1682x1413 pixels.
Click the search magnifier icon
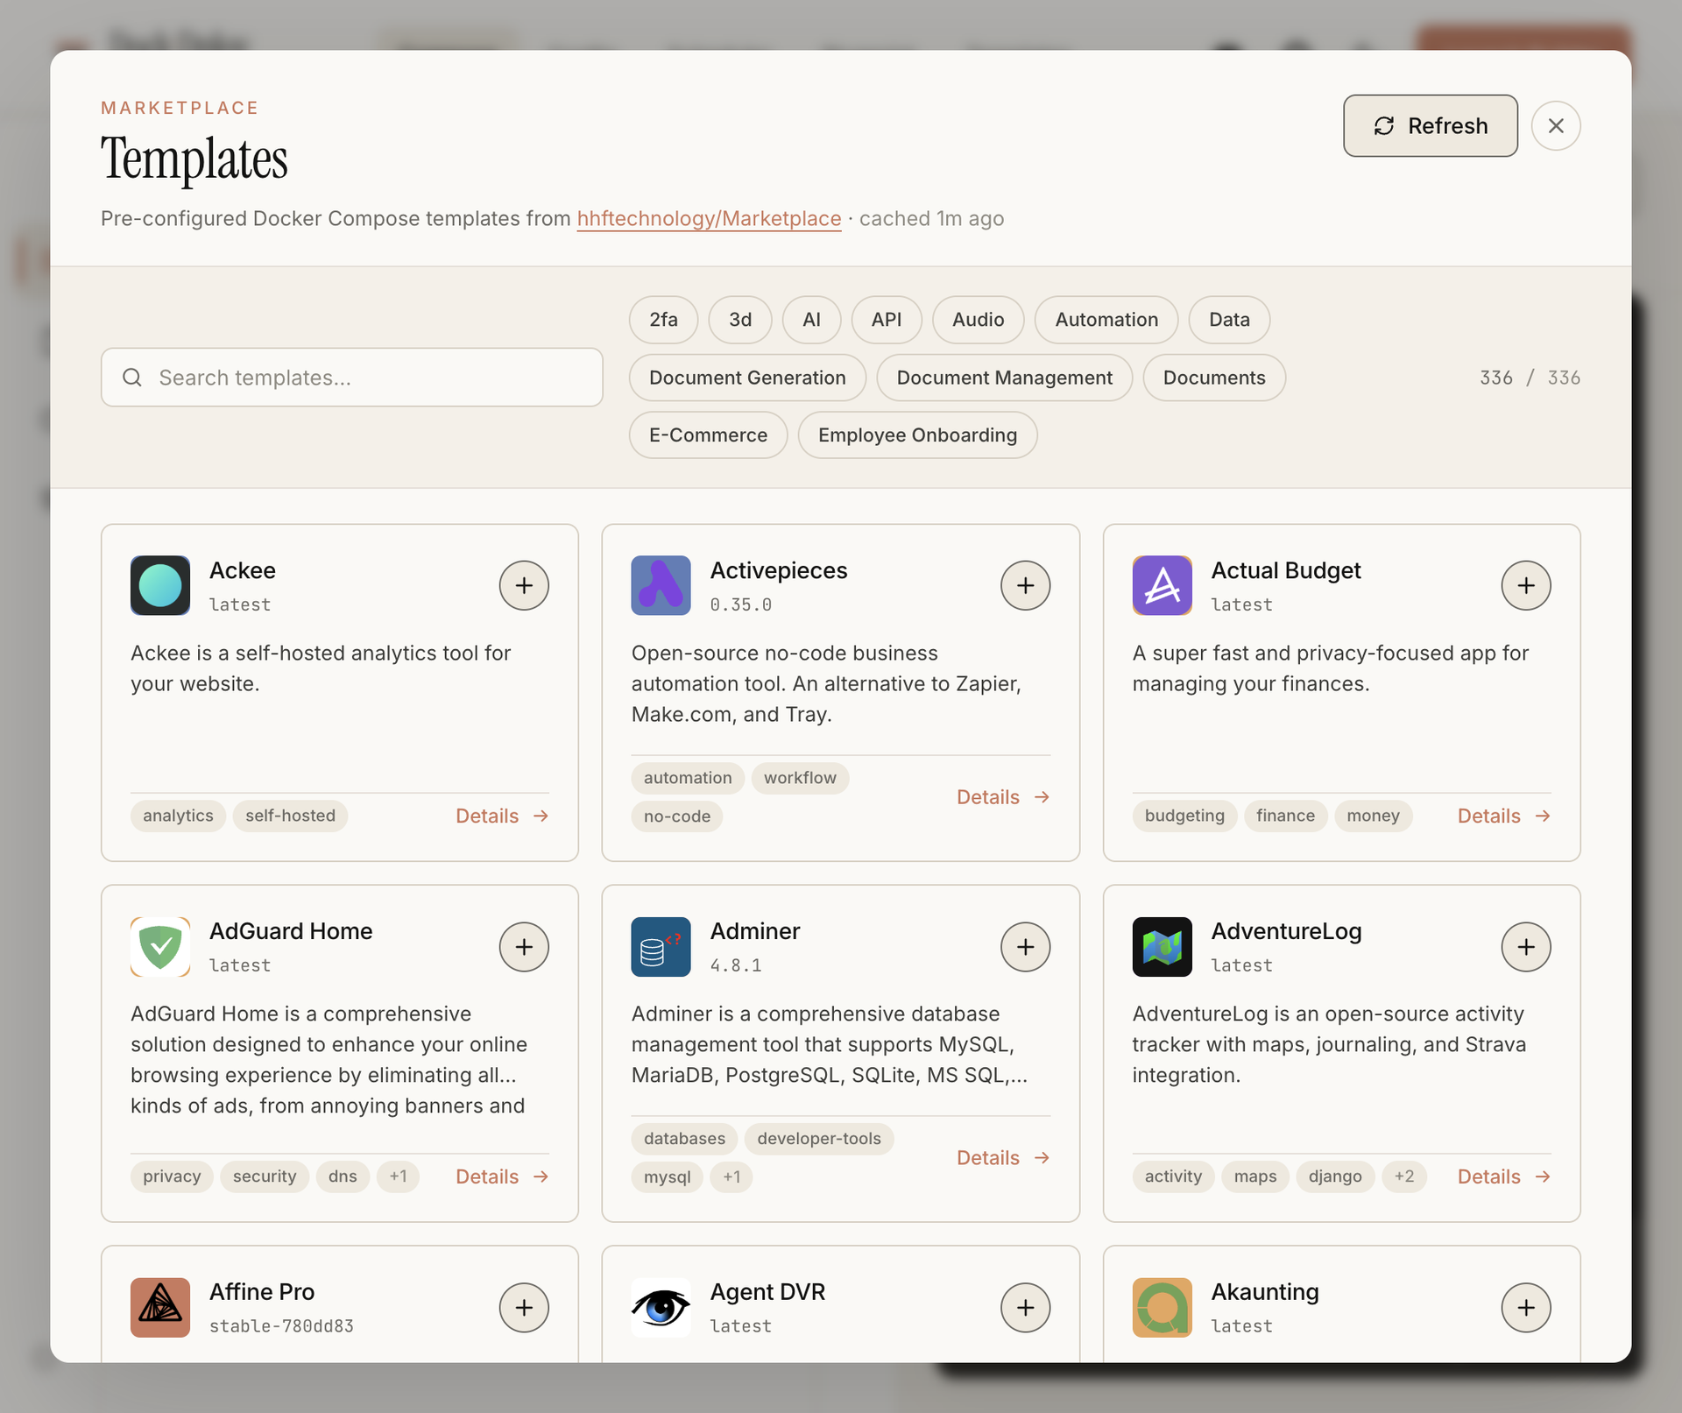coord(132,378)
